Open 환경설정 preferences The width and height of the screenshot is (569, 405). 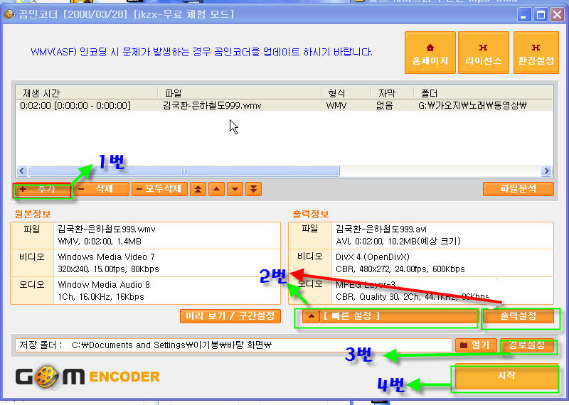coord(536,53)
